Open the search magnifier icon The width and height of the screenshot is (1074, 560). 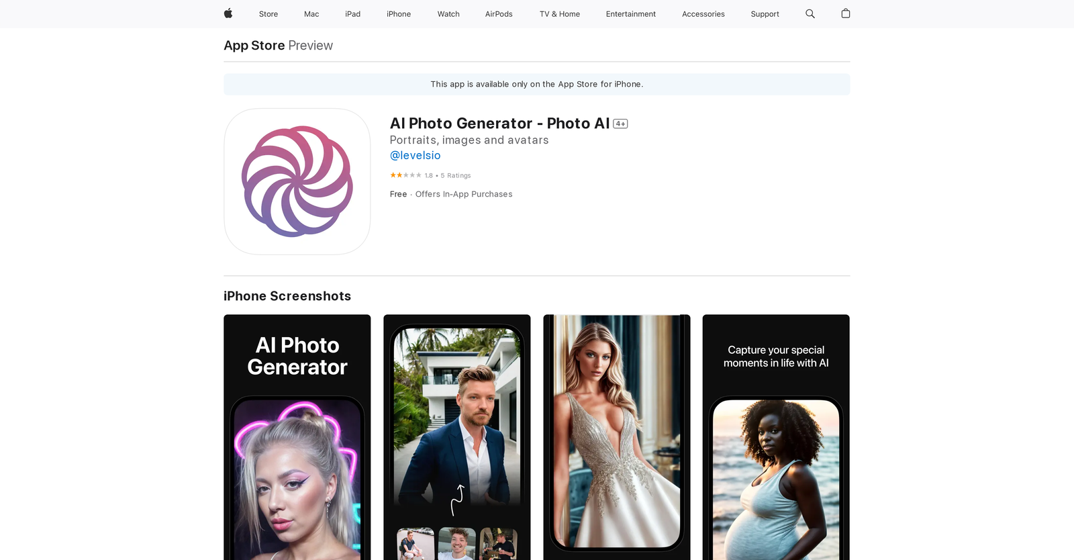[x=810, y=13]
